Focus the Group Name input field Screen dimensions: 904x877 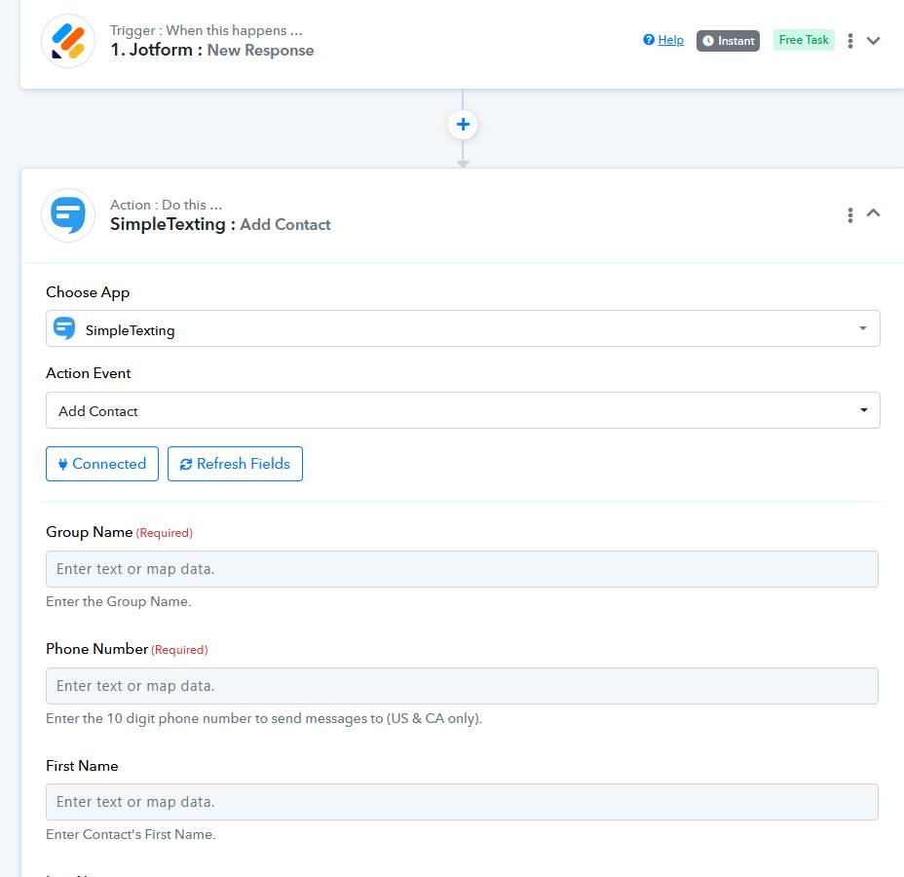click(462, 569)
